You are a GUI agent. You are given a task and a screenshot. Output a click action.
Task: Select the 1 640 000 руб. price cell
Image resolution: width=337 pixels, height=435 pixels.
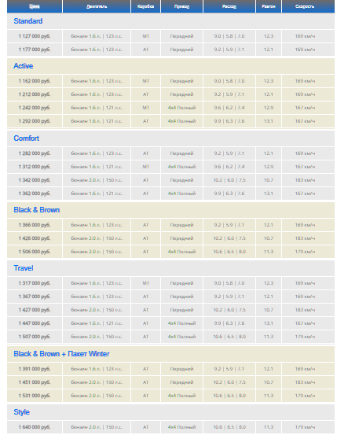(x=35, y=427)
